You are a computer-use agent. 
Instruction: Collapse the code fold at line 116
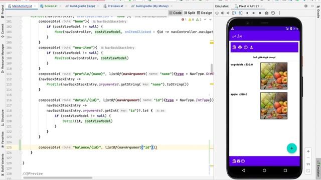tap(21, 100)
